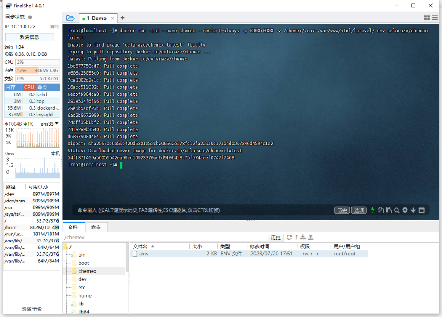Screen dimensions: 442x317
Task: Click the sync status indicator dot
Action: [30, 17]
